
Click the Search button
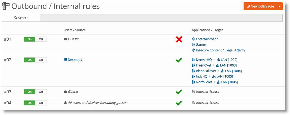(21, 18)
